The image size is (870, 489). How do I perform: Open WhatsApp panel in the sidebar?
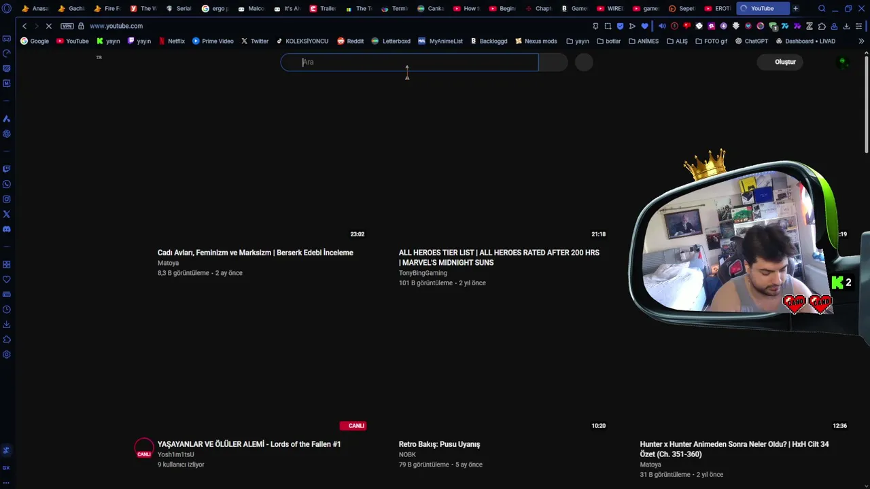7,184
